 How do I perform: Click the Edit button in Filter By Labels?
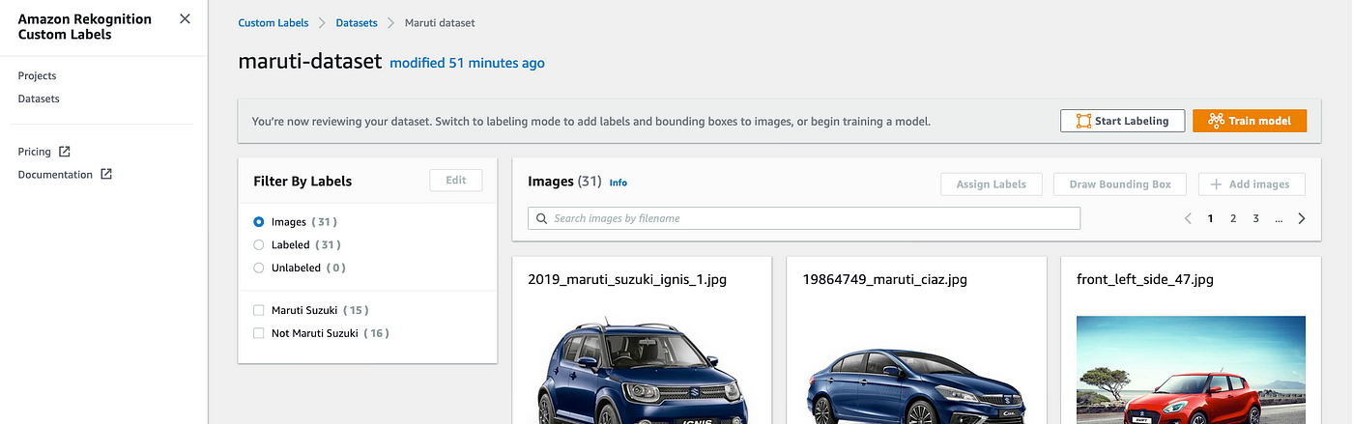pos(456,180)
